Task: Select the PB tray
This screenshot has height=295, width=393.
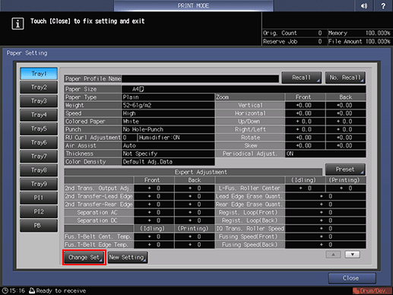Action: (39, 225)
